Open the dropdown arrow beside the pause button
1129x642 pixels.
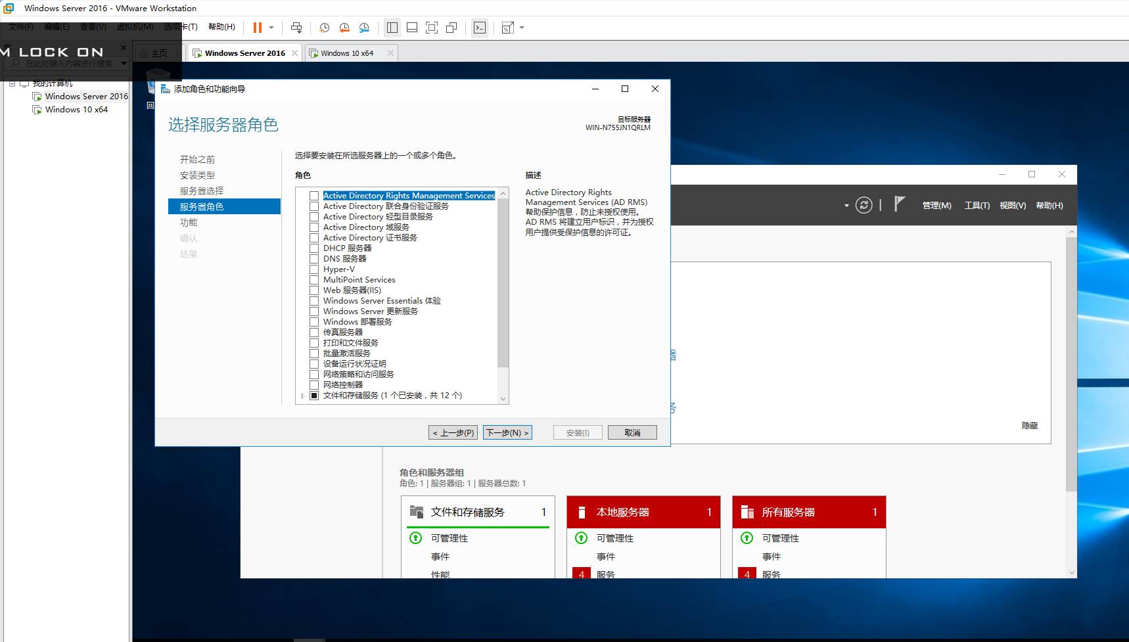coord(271,28)
